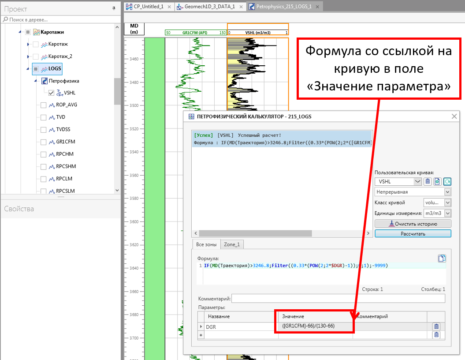The width and height of the screenshot is (465, 360).
Task: Click the Комментарий input field
Action: [x=338, y=299]
